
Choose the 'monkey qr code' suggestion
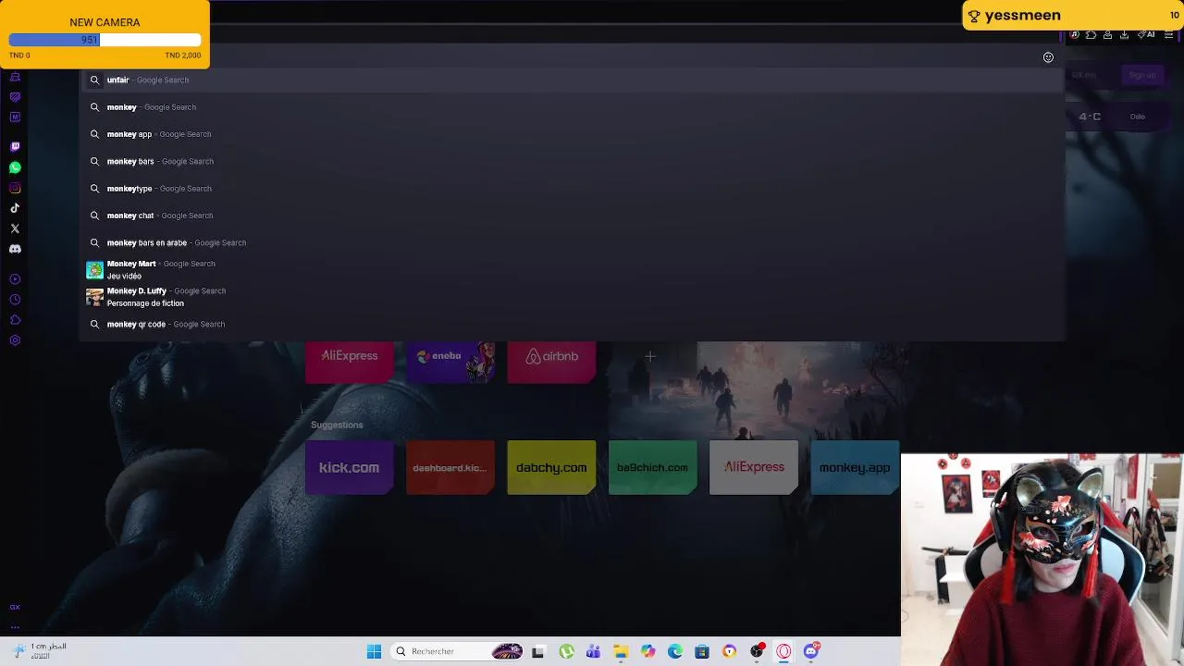[x=572, y=325]
